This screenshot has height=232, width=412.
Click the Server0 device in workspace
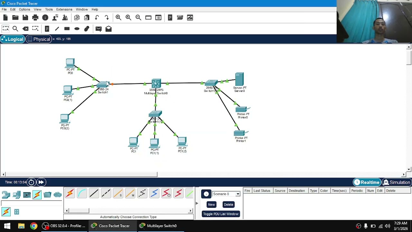tap(239, 79)
